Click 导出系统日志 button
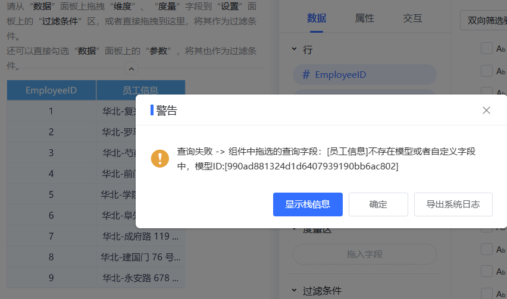507x299 pixels. 453,204
